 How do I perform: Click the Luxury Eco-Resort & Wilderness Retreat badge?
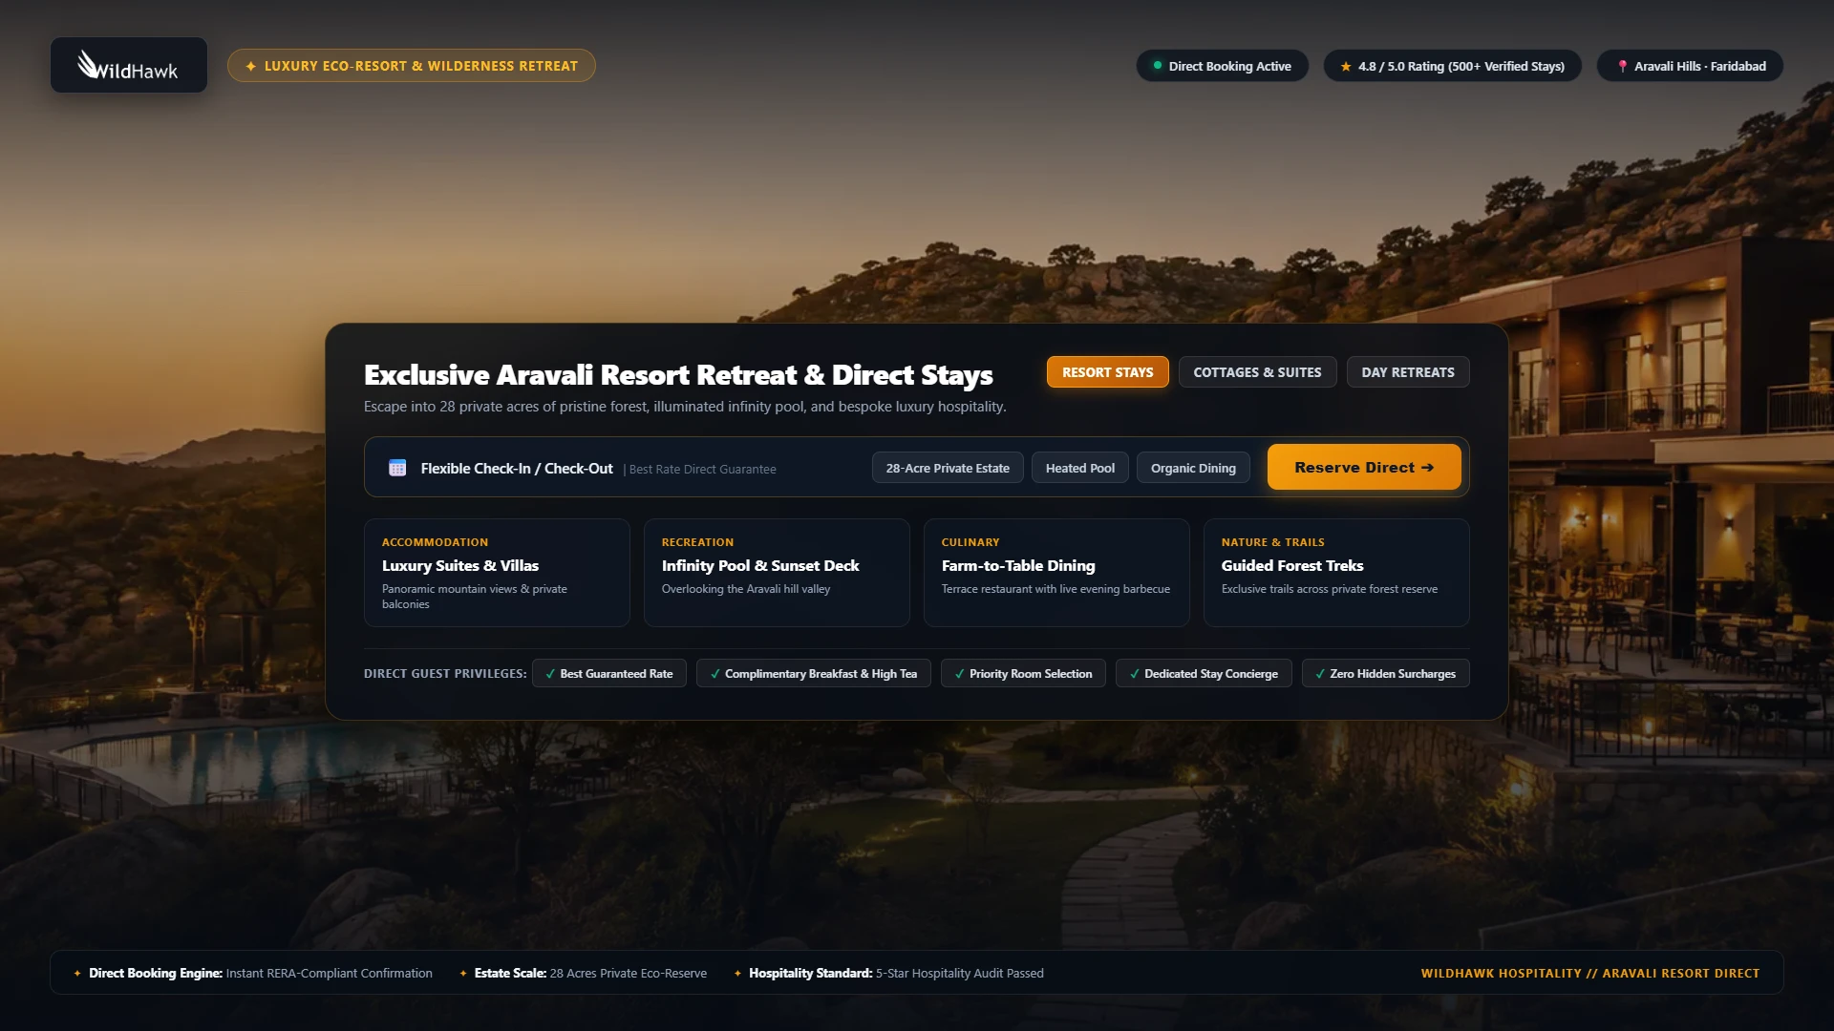point(412,66)
